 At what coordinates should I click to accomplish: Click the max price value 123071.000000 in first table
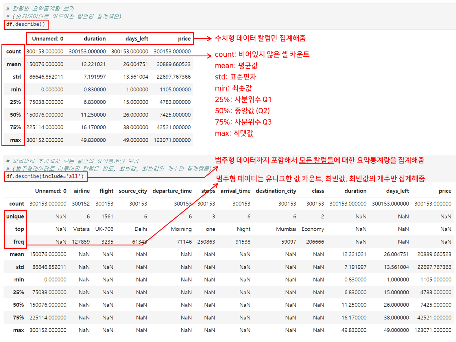coord(172,140)
